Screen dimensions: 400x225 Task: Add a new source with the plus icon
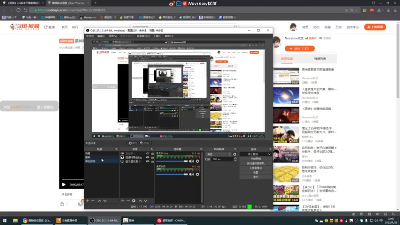click(123, 201)
